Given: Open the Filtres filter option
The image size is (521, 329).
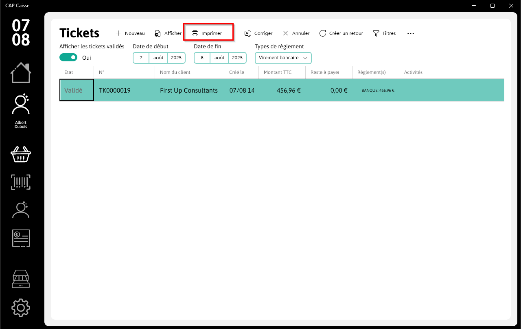Looking at the screenshot, I should [384, 33].
